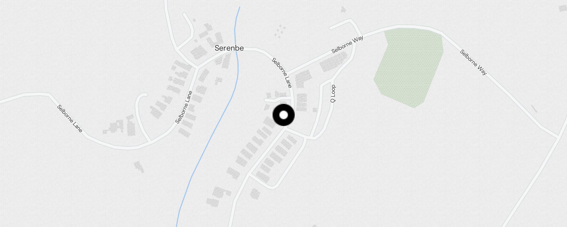567x227 pixels.
Task: Click the building footprint directly left of Serenbe label
Action: click(x=199, y=52)
